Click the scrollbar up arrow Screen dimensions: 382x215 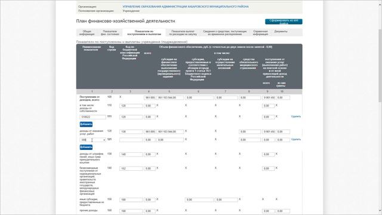coord(380,5)
